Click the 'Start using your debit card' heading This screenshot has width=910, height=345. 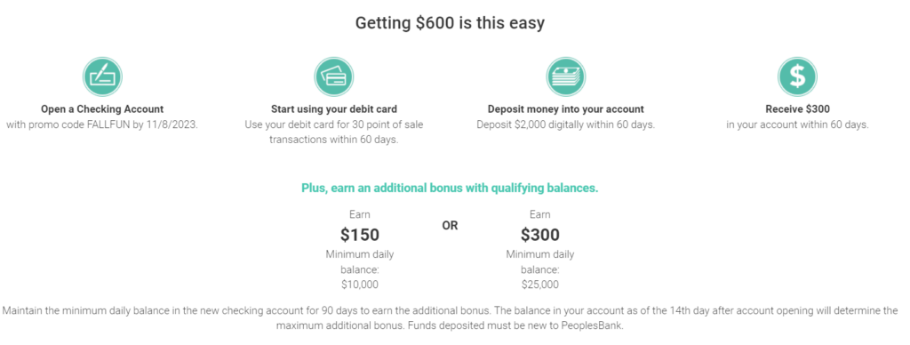pos(334,109)
